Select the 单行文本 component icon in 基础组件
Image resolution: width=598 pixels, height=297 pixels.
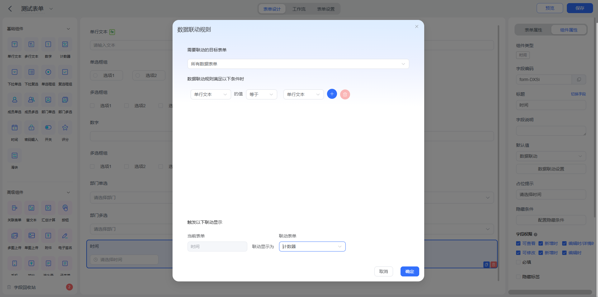[x=15, y=45]
